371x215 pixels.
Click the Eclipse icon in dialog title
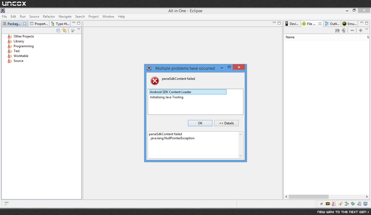[x=149, y=68]
